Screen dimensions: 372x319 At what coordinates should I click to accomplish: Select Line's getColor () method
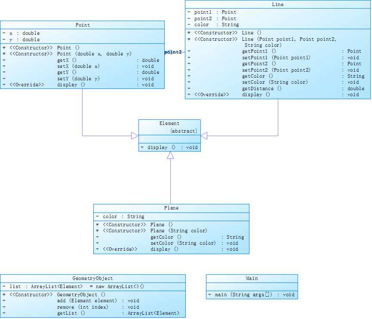click(276, 76)
